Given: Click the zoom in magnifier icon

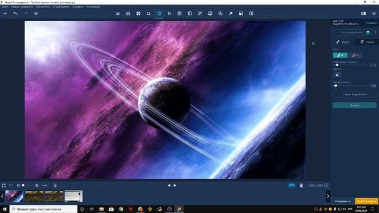Looking at the screenshot, I should click(37, 185).
